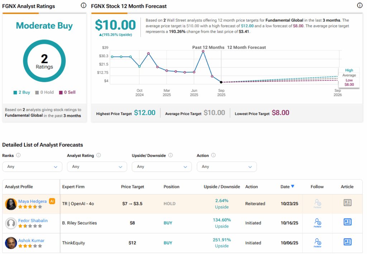Follow analyst Fedor Shabalin
Viewport: 367px width, 254px height.
(x=317, y=223)
